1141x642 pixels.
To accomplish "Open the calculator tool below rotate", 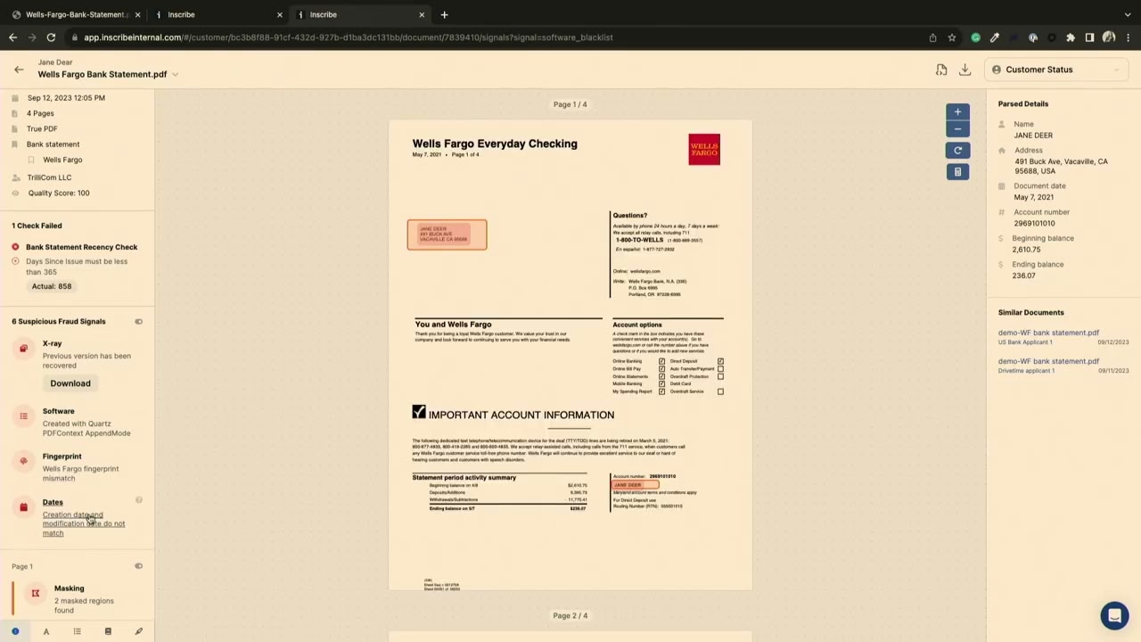I will pyautogui.click(x=956, y=171).
